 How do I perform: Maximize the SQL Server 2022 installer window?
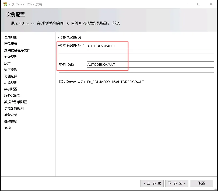199,4
